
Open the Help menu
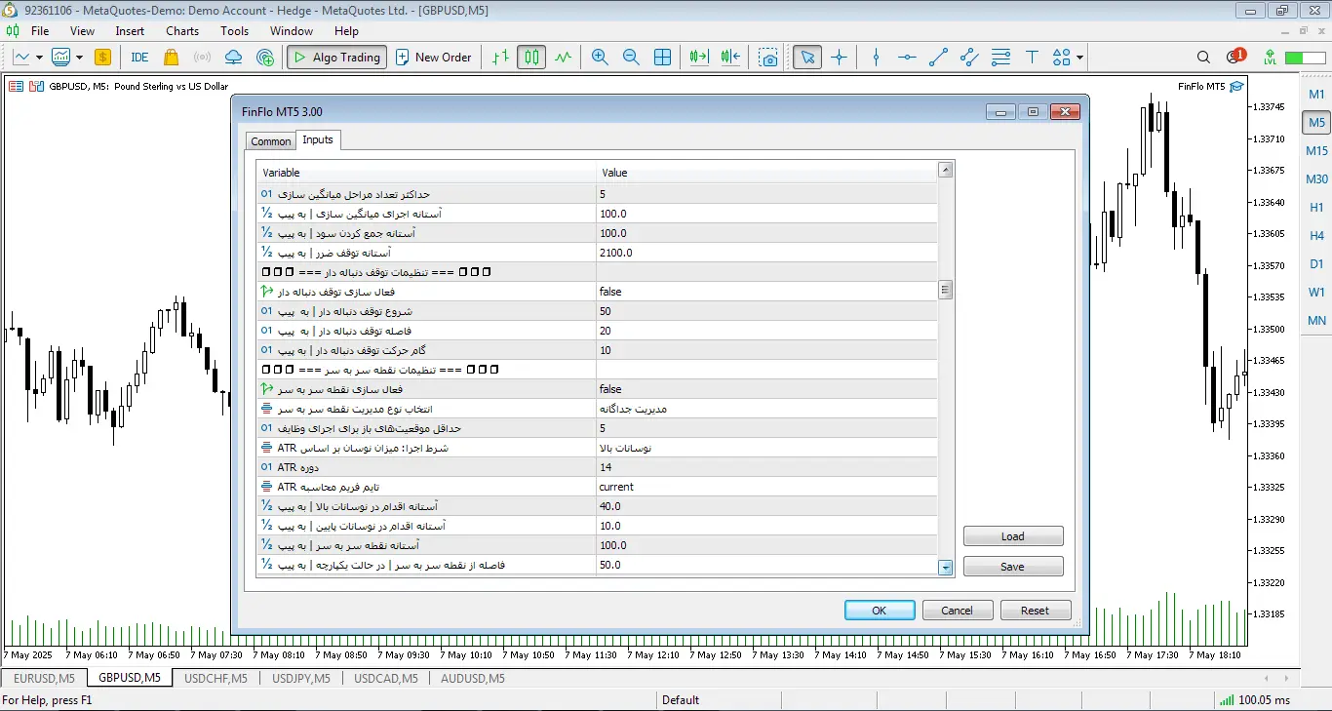(x=346, y=31)
